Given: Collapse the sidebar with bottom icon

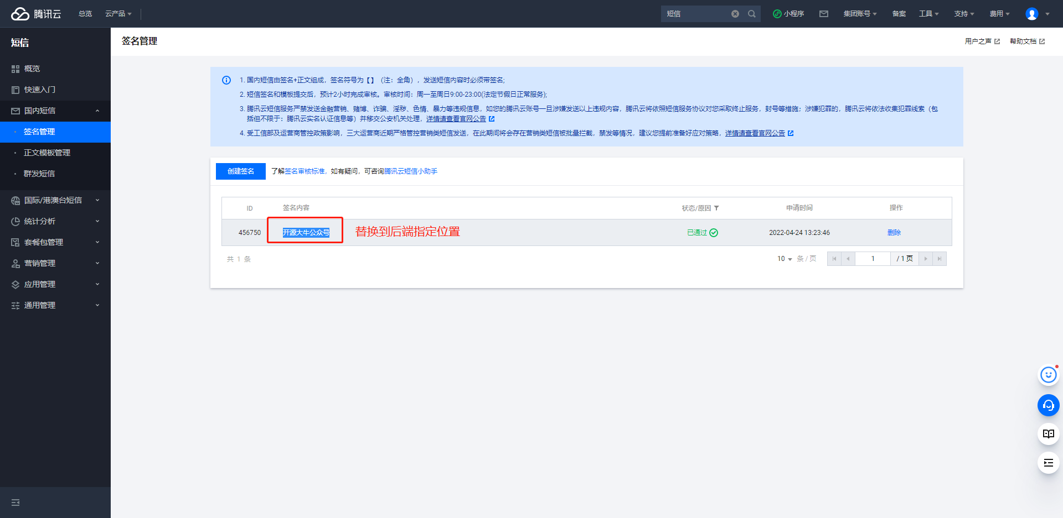Looking at the screenshot, I should (x=16, y=503).
